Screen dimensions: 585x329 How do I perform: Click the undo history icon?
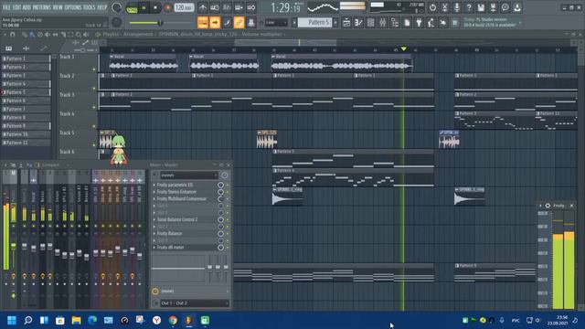pyautogui.click(x=432, y=7)
